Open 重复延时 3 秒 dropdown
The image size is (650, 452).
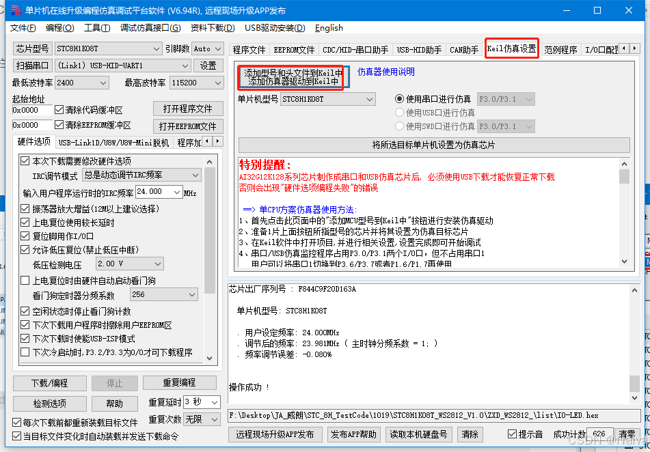coord(202,402)
